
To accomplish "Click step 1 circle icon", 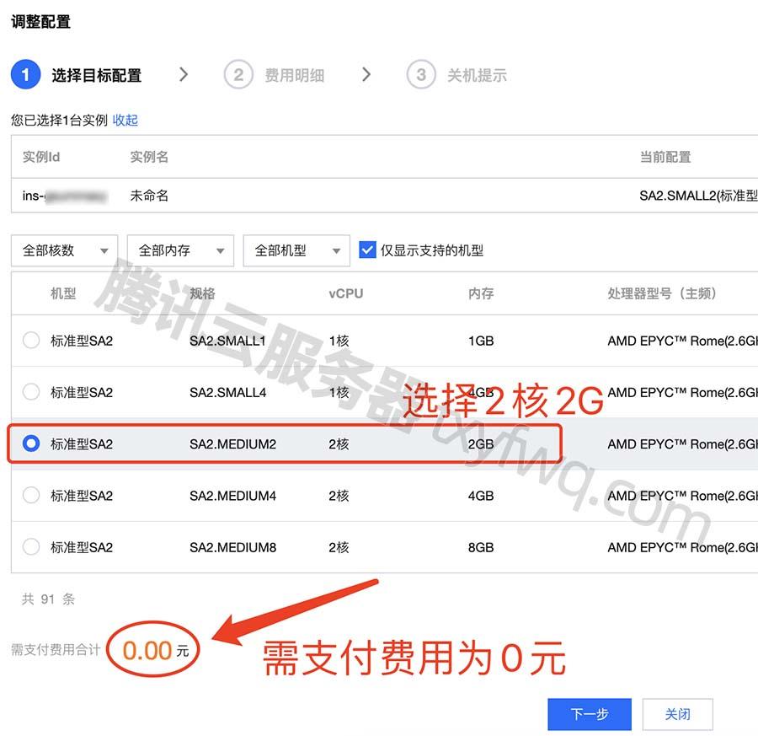I will coord(25,74).
